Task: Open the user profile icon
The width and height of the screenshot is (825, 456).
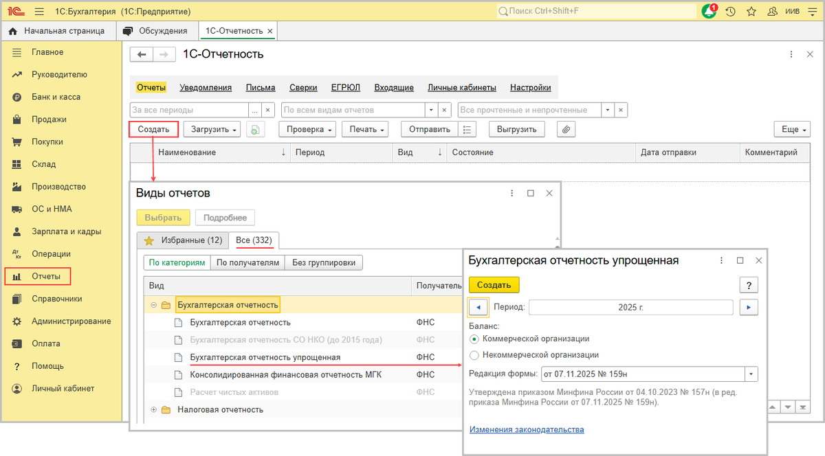Action: (773, 12)
